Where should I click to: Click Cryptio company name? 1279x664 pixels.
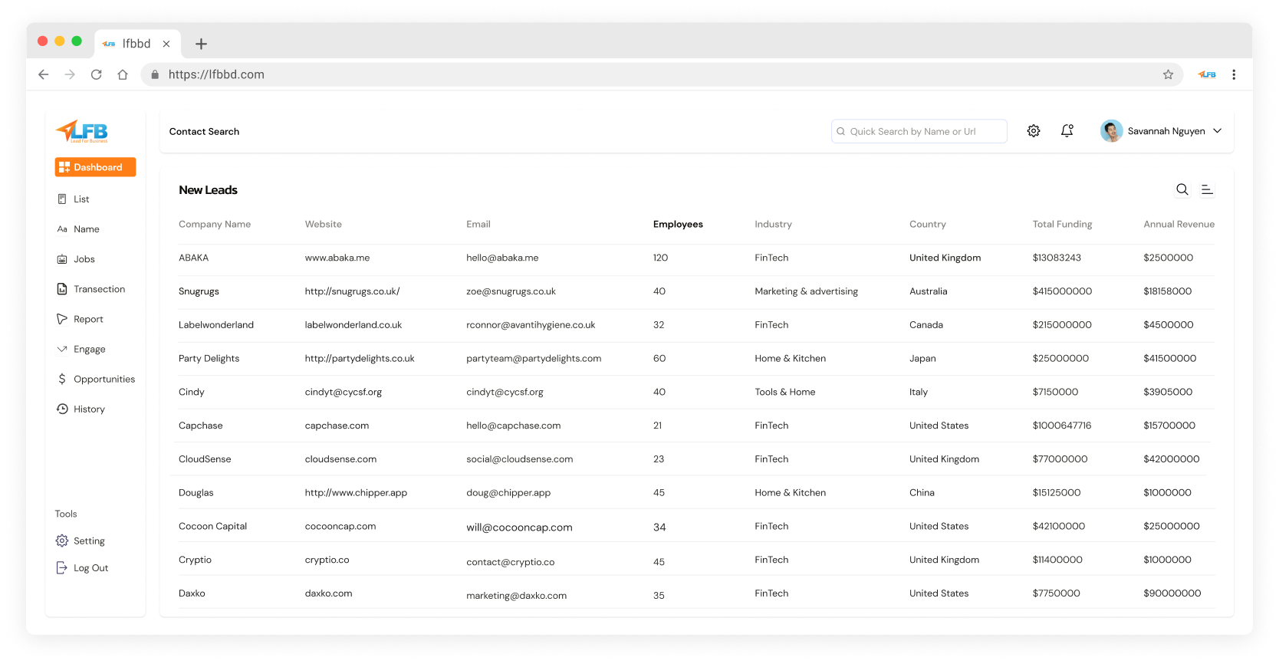pos(195,560)
